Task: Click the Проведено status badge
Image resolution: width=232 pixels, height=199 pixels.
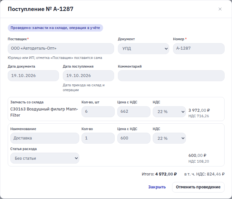Action: tap(55, 28)
